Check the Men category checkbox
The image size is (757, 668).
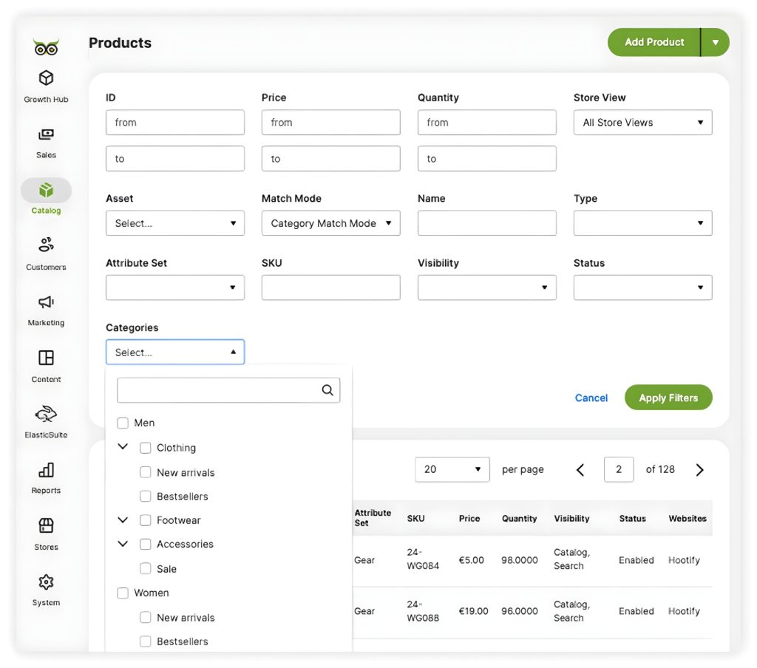point(123,423)
